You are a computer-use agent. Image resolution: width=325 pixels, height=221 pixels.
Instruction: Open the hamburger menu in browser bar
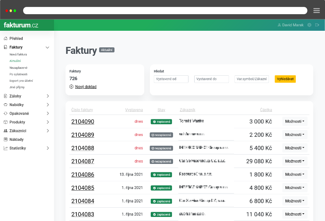tap(316, 11)
